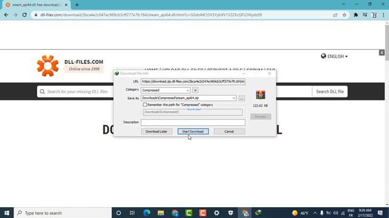Open the Windows Start menu
This screenshot has height=218, width=389.
[x=7, y=213]
